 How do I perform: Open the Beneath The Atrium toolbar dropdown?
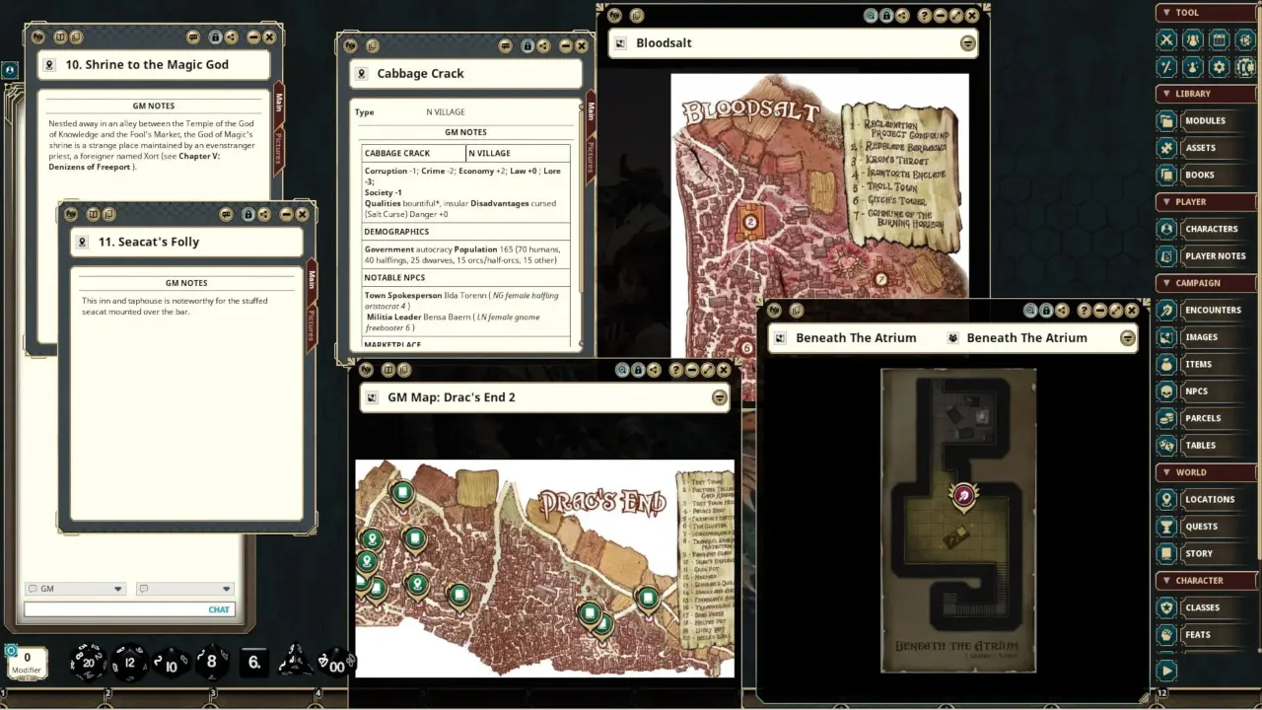(x=1128, y=338)
